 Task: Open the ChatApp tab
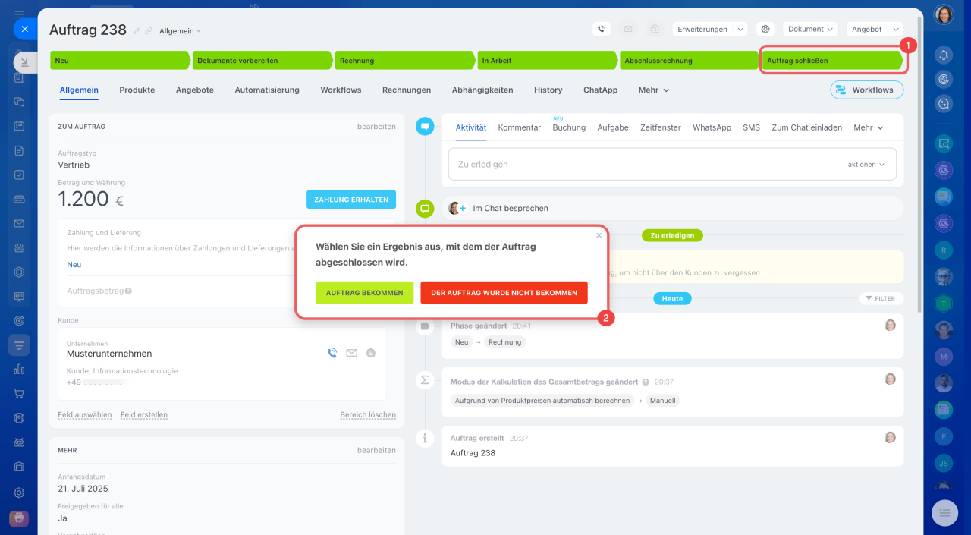601,90
